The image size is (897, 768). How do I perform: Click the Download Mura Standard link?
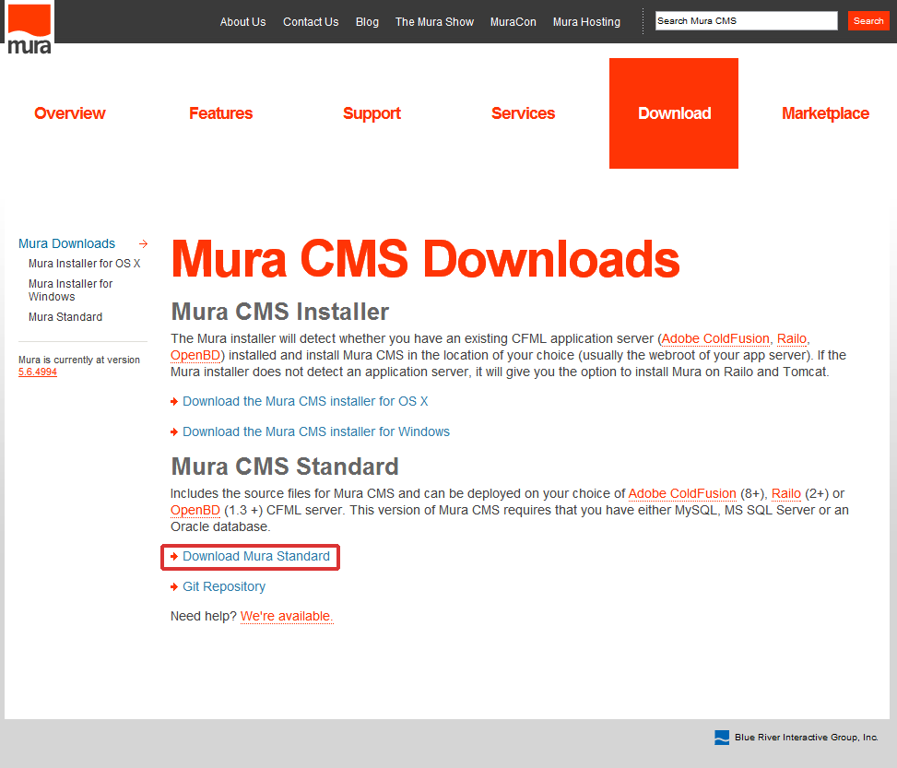255,557
